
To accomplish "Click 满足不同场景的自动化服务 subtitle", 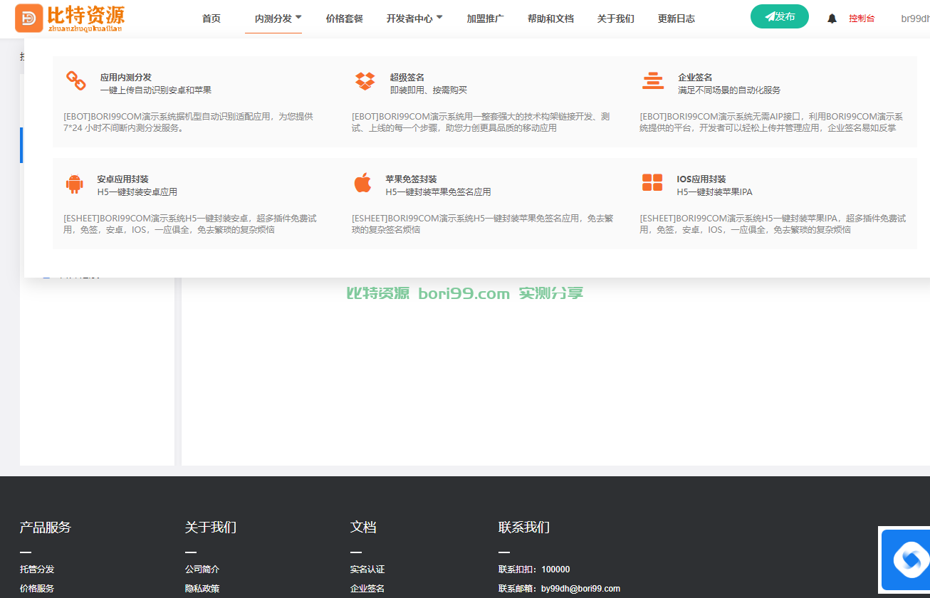I will pyautogui.click(x=729, y=90).
